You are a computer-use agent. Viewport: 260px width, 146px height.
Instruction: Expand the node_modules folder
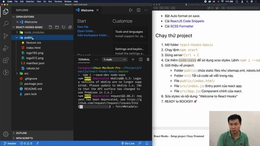point(17,32)
